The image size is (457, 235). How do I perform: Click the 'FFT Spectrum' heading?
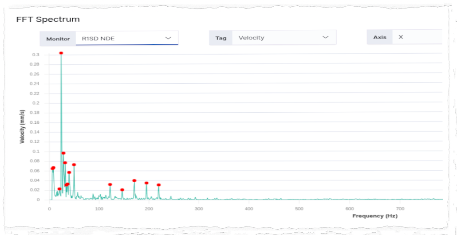(x=48, y=20)
